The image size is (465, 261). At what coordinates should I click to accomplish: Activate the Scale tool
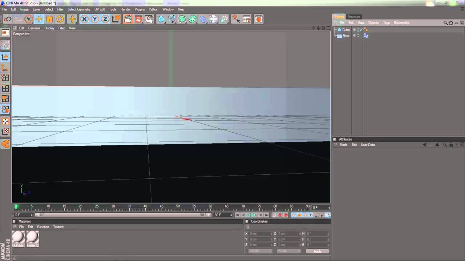tap(49, 19)
